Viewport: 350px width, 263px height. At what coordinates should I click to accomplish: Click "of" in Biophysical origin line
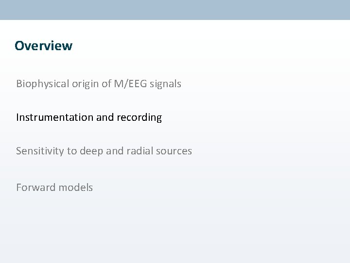(106, 84)
